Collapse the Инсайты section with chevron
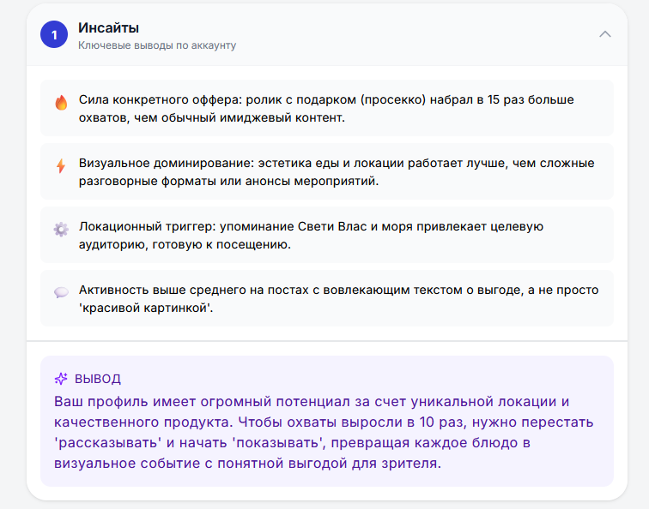The height and width of the screenshot is (509, 649). tap(604, 34)
